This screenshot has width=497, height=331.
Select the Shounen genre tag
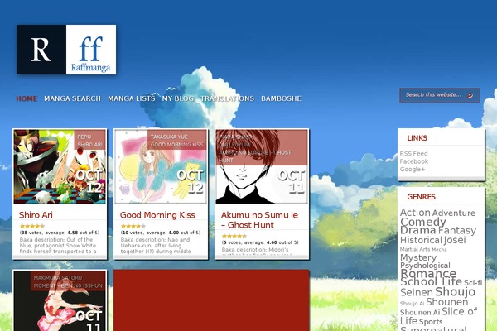click(x=447, y=302)
